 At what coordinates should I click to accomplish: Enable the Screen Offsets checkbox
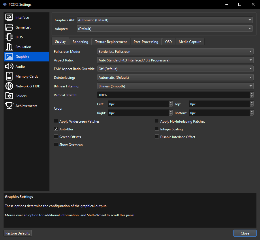point(56,137)
